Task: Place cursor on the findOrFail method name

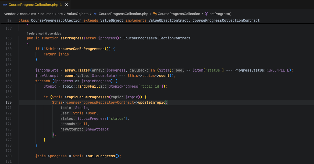Action: pos(87,86)
